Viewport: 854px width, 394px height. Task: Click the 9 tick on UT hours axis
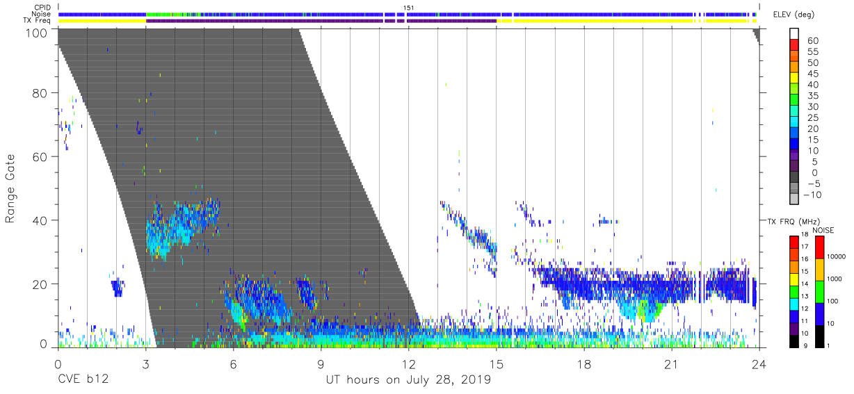click(x=321, y=363)
